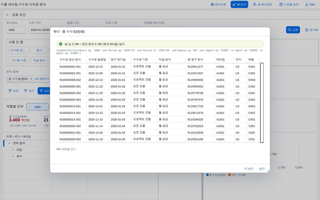Click document number 9100000013-001
Image resolution: width=320 pixels, height=200 pixels.
pyautogui.click(x=70, y=106)
